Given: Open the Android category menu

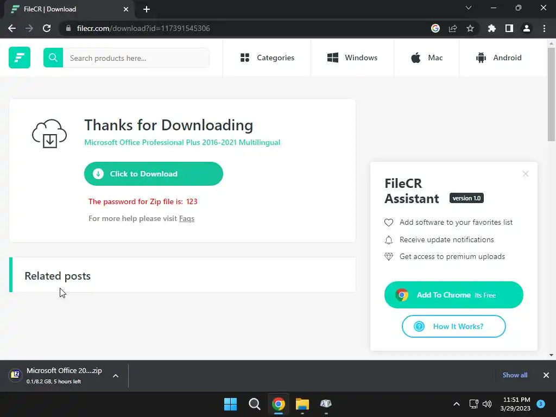Looking at the screenshot, I should tap(498, 58).
